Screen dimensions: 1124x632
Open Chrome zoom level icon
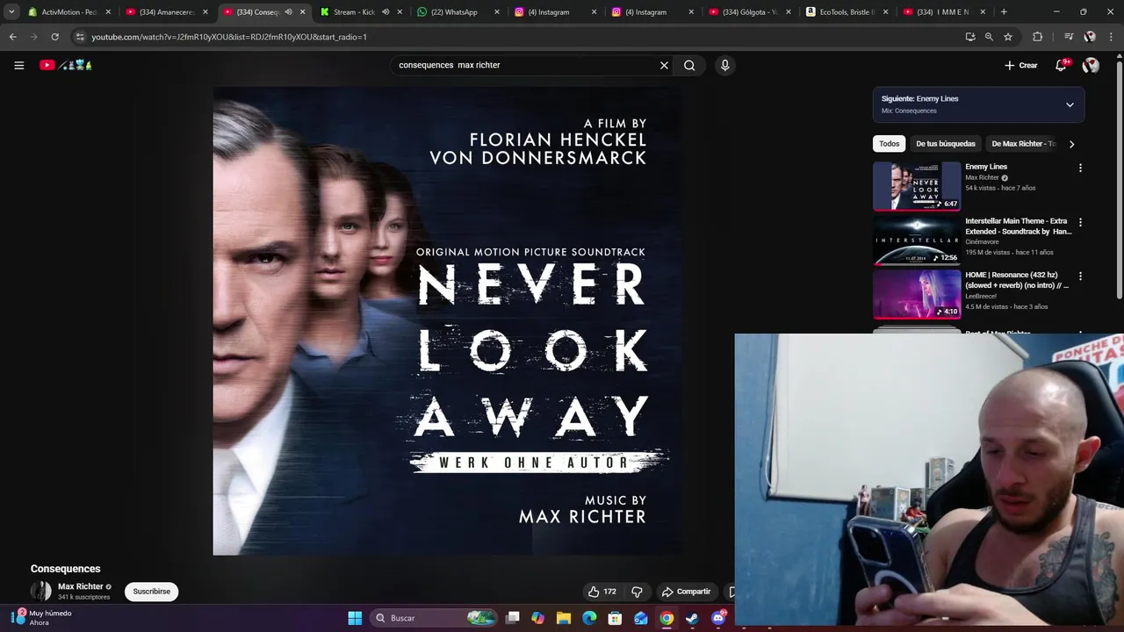[989, 37]
